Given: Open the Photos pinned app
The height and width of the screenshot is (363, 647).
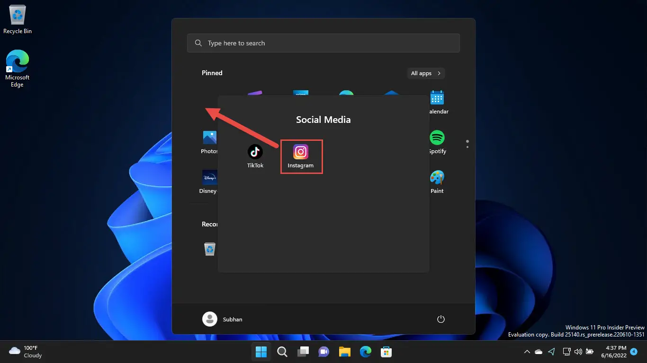Looking at the screenshot, I should point(209,142).
